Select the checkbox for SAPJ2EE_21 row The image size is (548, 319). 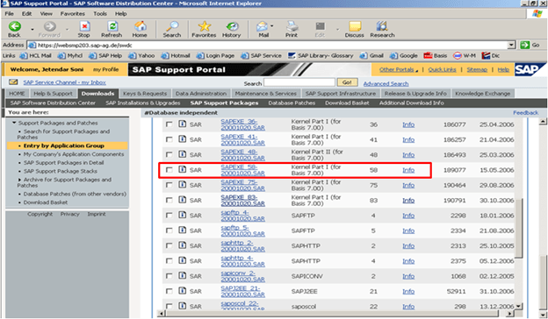pyautogui.click(x=169, y=291)
